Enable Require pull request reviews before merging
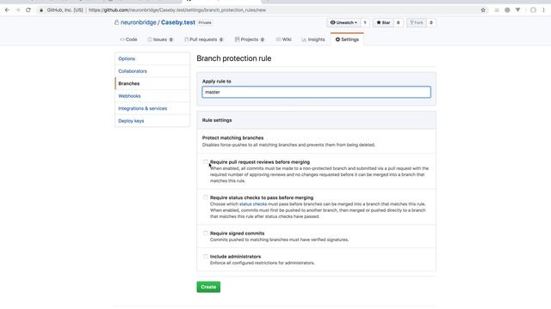This screenshot has width=551, height=309. [x=206, y=162]
